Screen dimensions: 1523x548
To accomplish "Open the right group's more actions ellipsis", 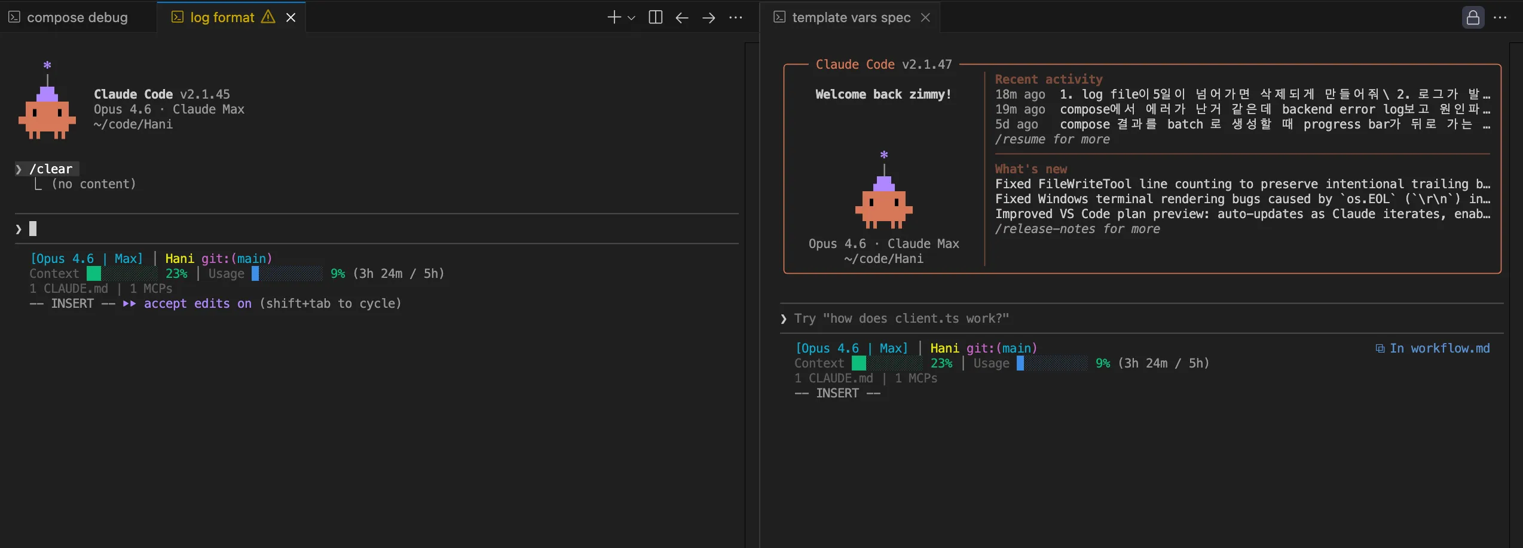I will (1500, 18).
